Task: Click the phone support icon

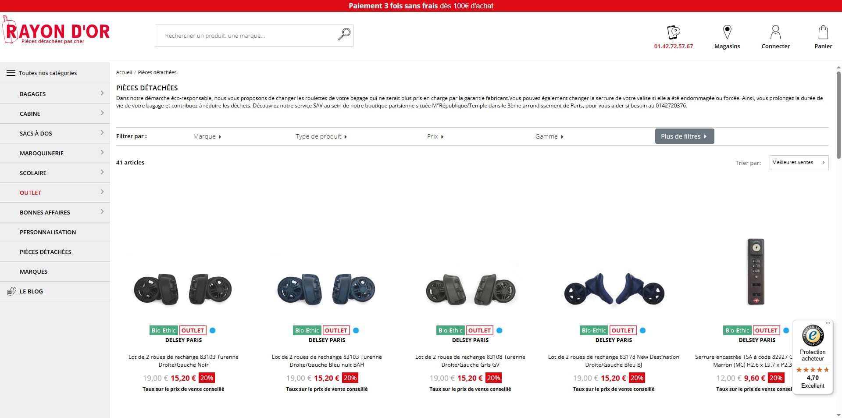Action: point(674,32)
